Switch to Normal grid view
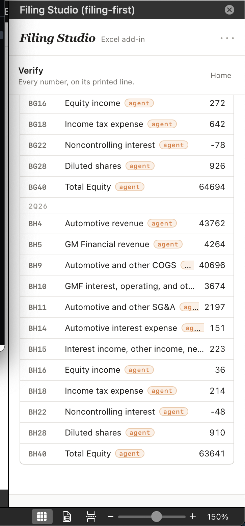 42,517
